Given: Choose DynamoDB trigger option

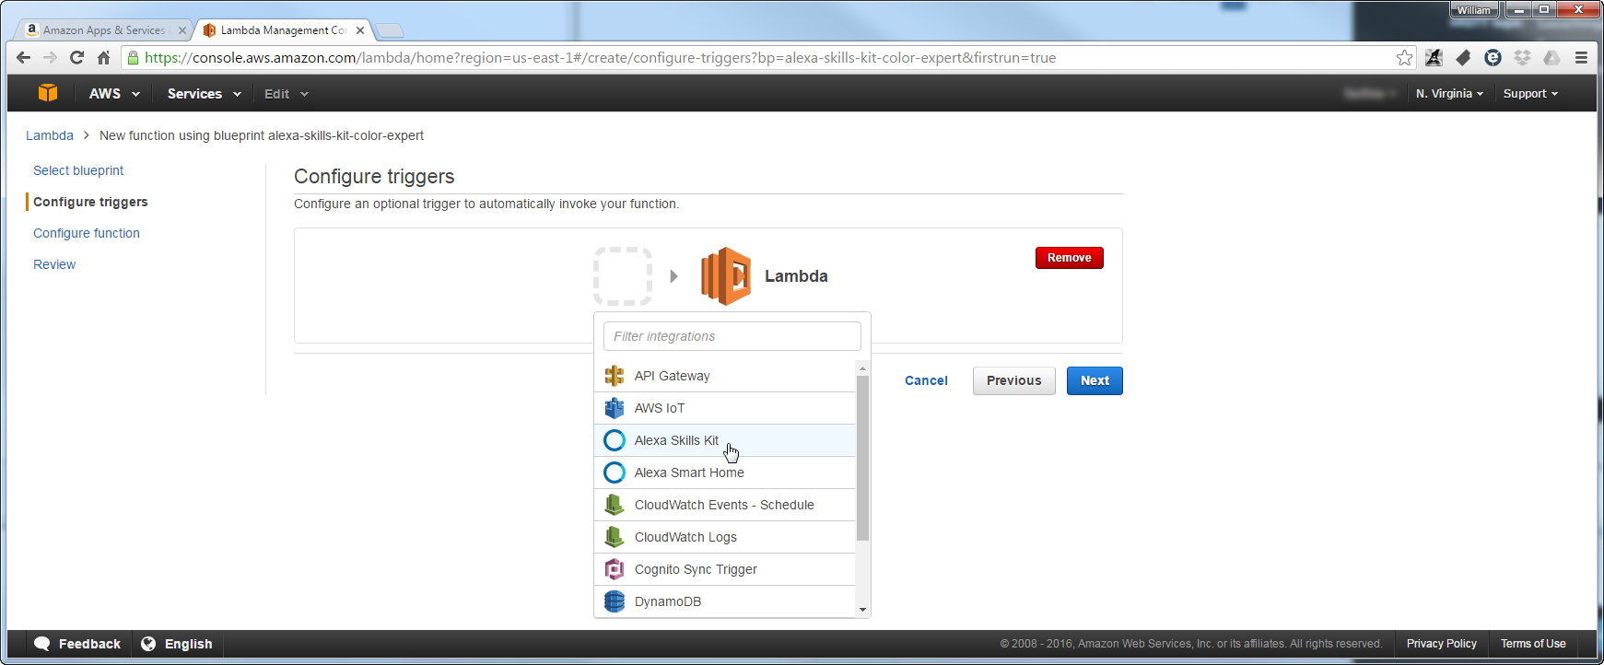Looking at the screenshot, I should click(725, 601).
